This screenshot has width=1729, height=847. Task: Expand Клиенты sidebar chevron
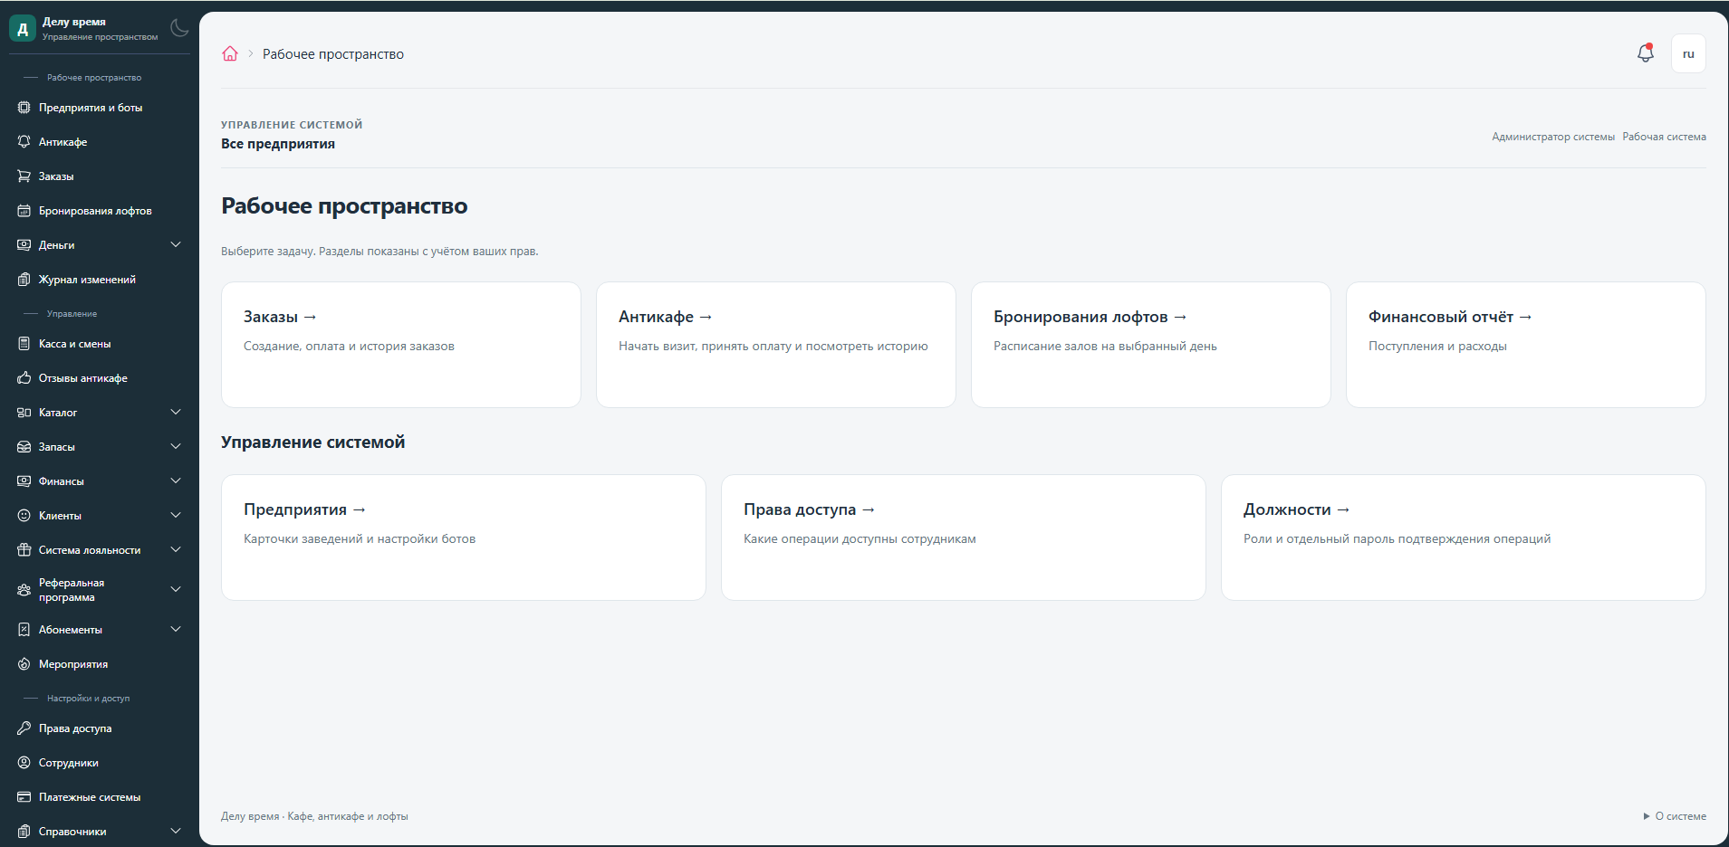pos(176,516)
